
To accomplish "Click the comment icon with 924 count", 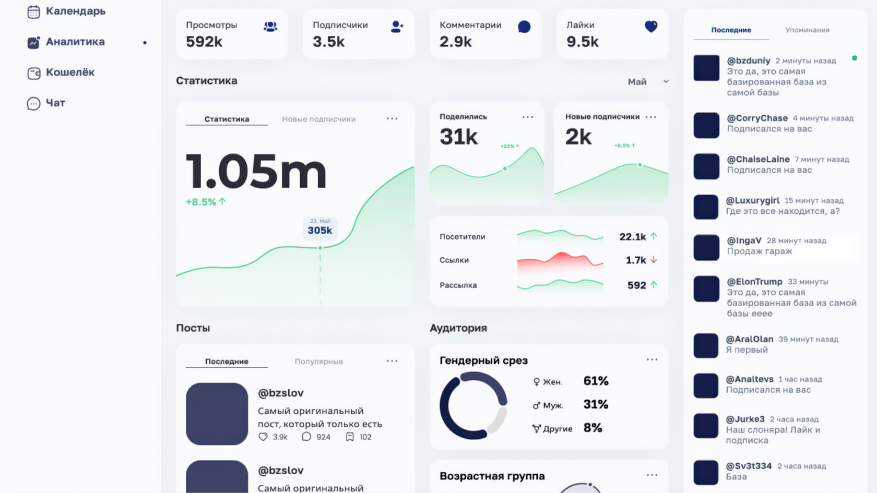I will [x=306, y=437].
